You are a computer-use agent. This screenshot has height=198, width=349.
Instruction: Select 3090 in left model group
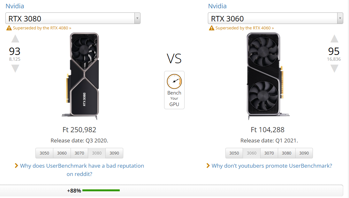tap(114, 153)
